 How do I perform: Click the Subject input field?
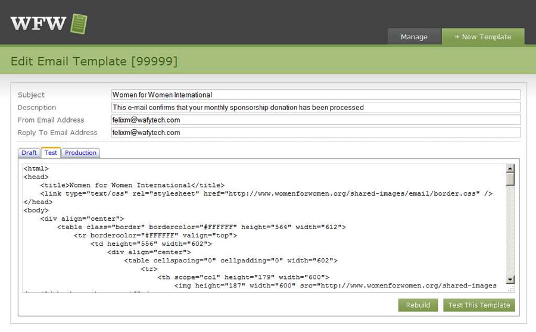point(316,95)
